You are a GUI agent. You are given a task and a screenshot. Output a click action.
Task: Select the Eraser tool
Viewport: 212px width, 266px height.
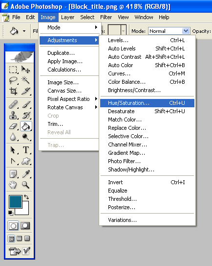[13, 126]
